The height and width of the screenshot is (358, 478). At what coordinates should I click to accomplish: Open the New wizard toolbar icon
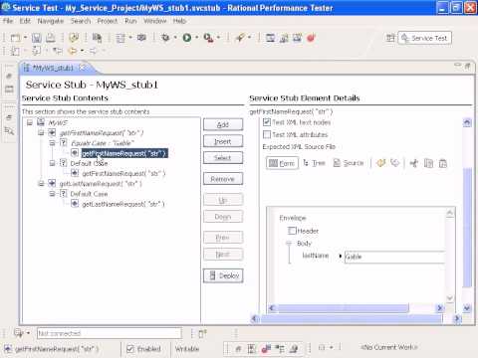tap(15, 38)
